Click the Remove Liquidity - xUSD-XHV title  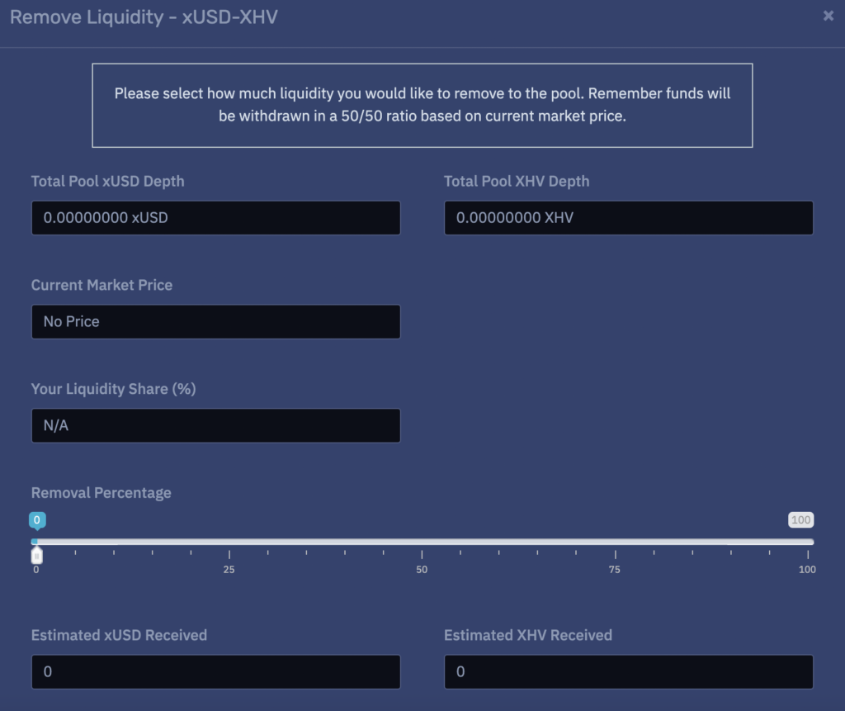(x=144, y=17)
